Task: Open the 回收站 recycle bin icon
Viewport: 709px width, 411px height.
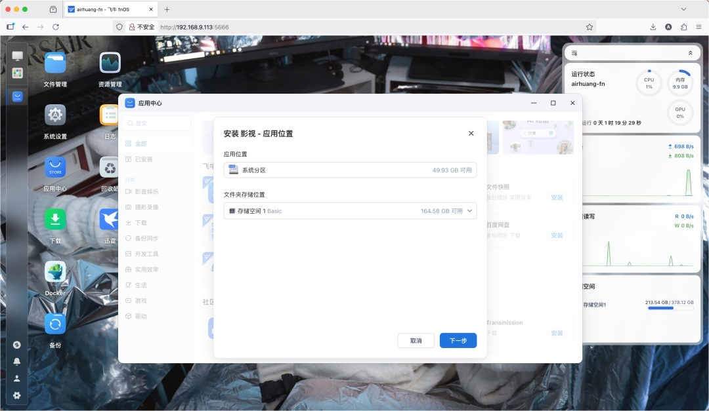Action: pyautogui.click(x=109, y=168)
